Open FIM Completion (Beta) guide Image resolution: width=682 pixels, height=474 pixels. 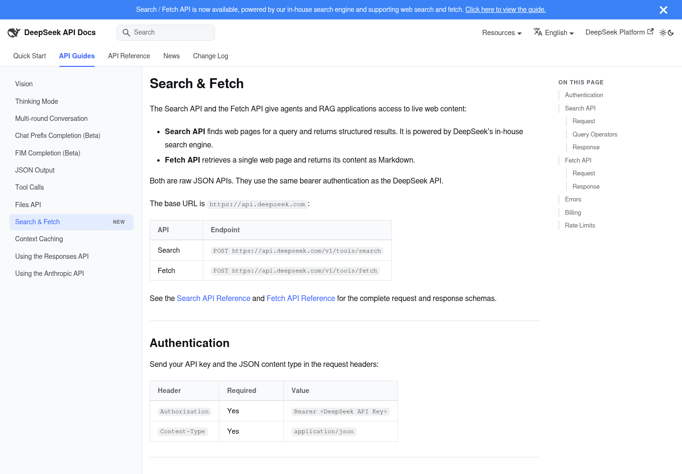pos(72,153)
